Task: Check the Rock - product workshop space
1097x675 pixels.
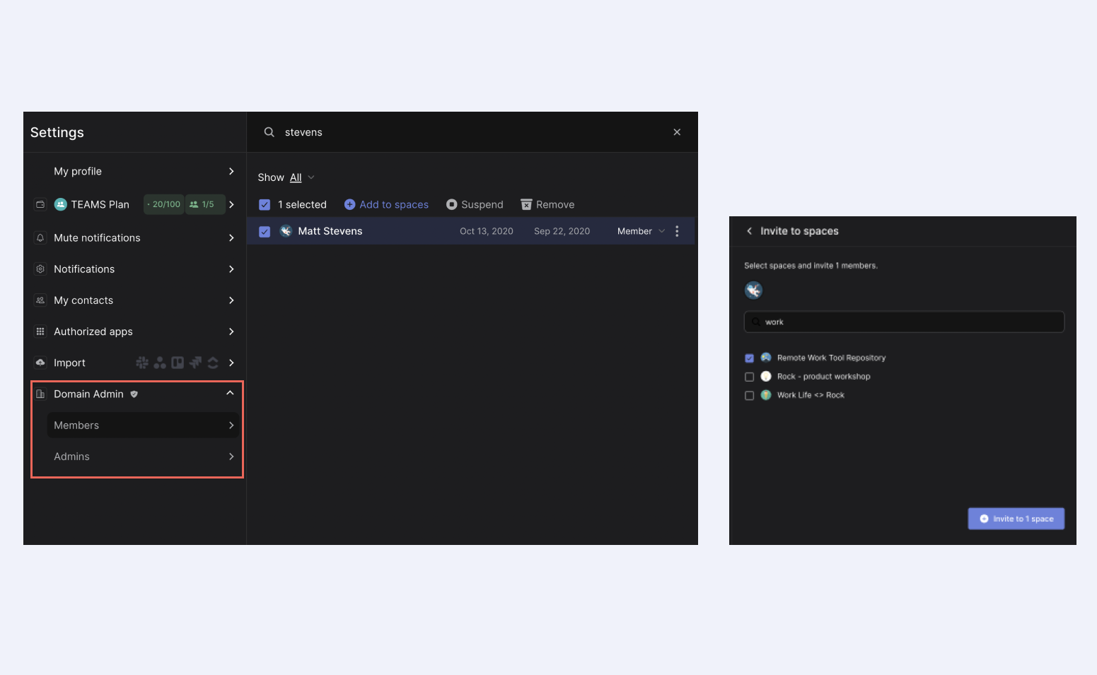Action: [x=749, y=377]
